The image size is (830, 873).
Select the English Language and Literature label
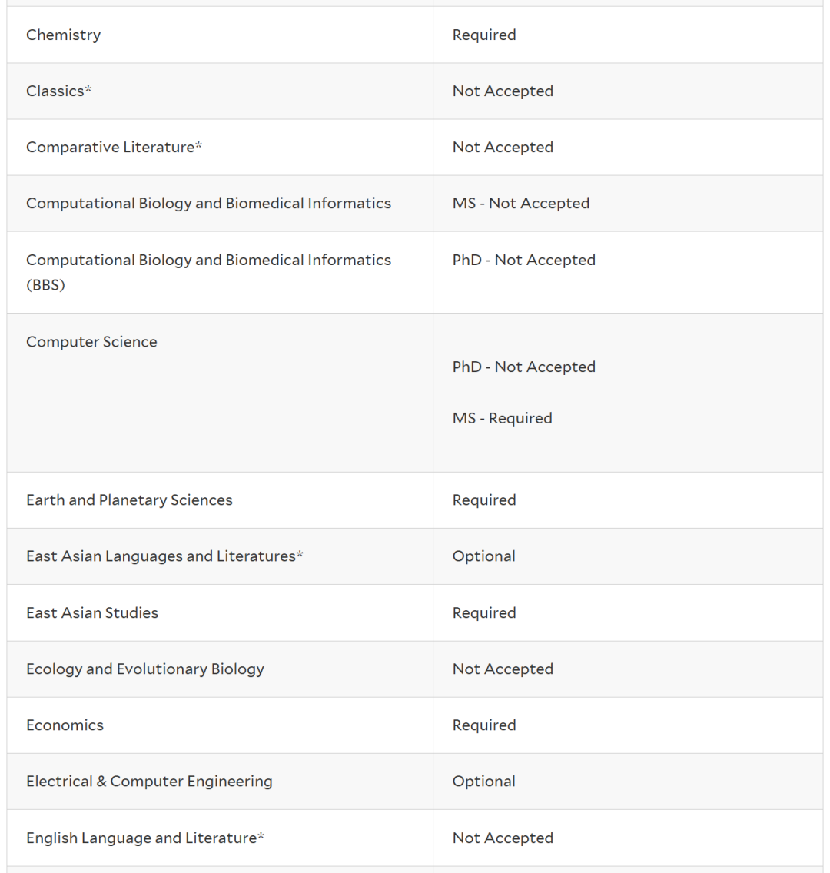[x=145, y=838]
